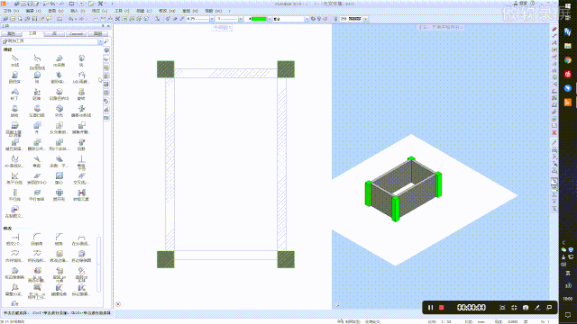Image resolution: width=577 pixels, height=324 pixels.
Task: Select the sphere solid tool
Action: tap(37, 76)
